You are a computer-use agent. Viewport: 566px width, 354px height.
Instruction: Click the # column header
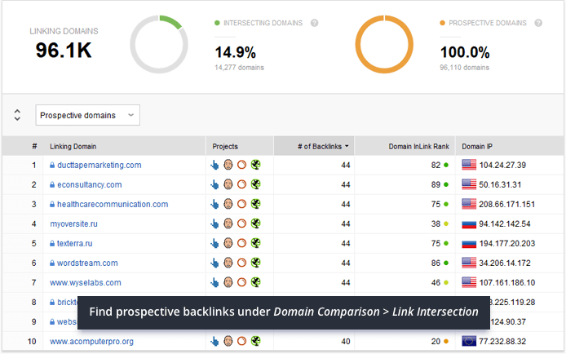coord(34,146)
